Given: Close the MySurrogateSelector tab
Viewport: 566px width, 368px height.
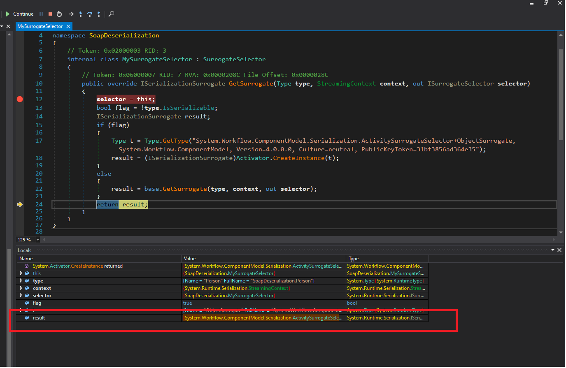Looking at the screenshot, I should [x=68, y=26].
